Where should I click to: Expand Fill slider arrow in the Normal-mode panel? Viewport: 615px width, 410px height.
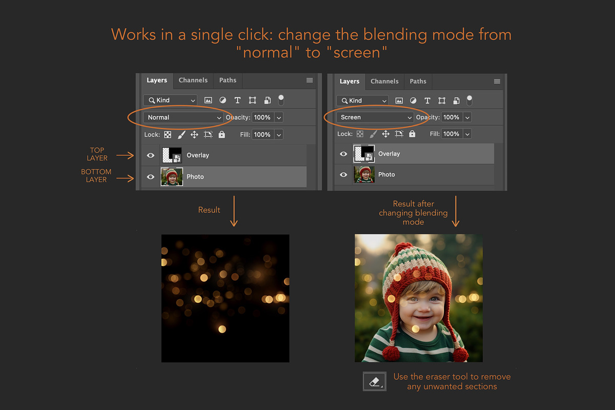279,134
